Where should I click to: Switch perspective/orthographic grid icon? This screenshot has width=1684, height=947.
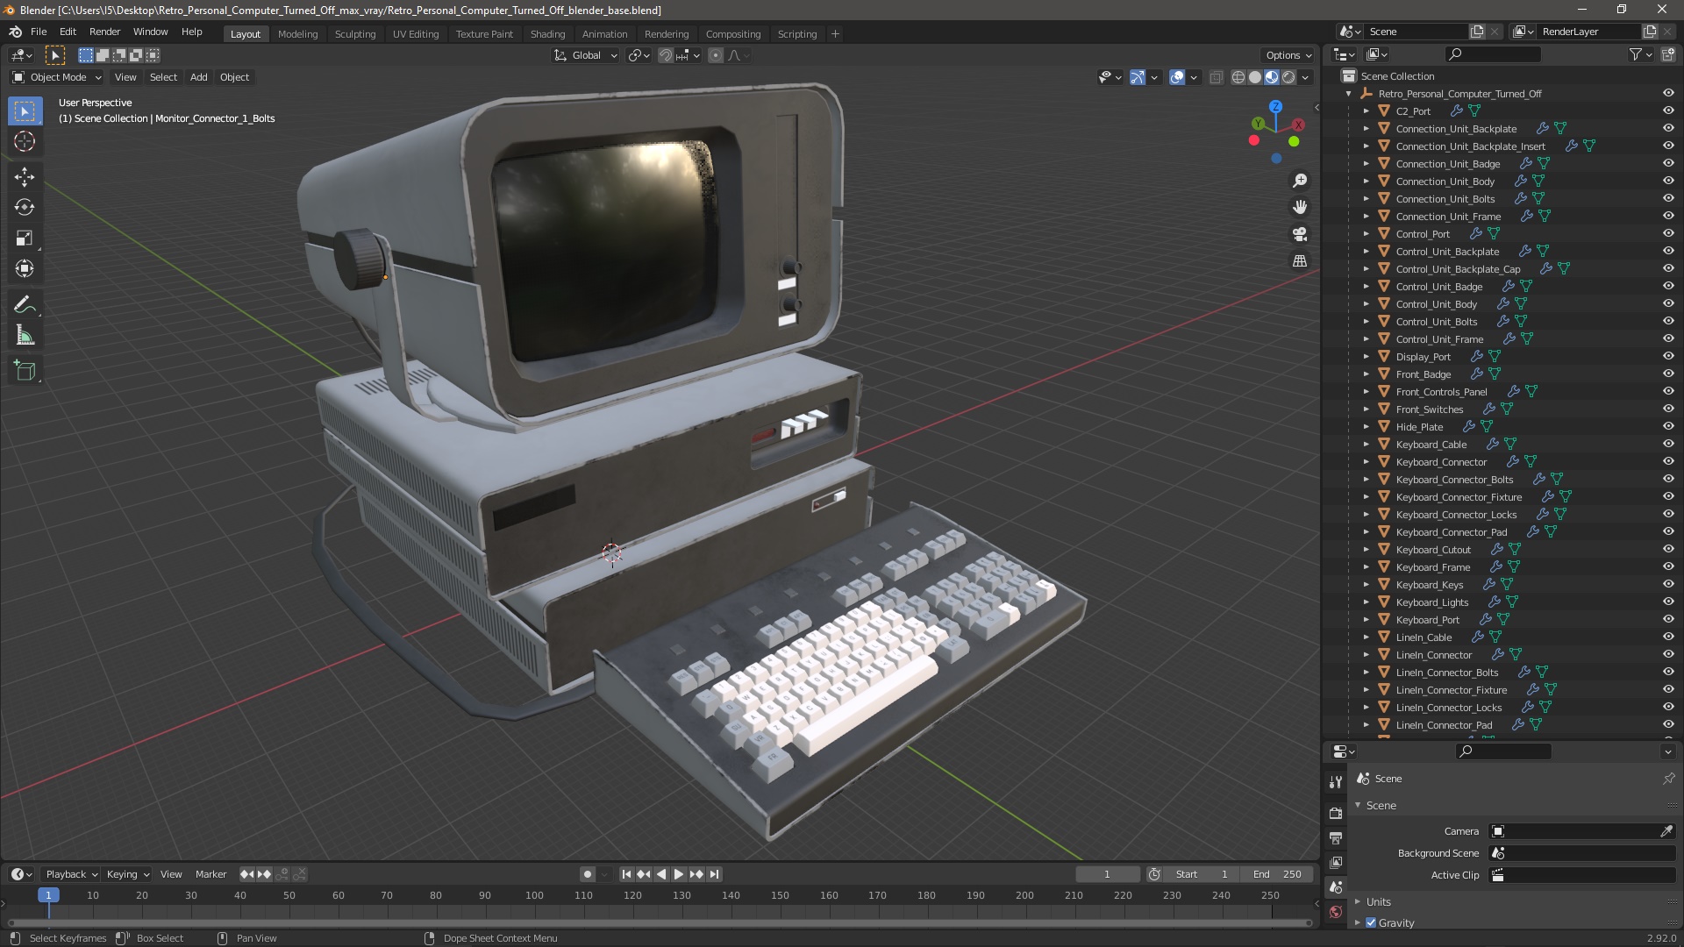(x=1300, y=260)
